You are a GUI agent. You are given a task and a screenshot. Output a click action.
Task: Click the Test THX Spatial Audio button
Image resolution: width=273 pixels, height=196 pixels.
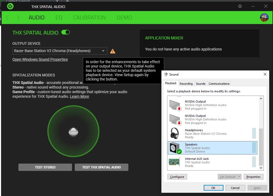tap(101, 167)
